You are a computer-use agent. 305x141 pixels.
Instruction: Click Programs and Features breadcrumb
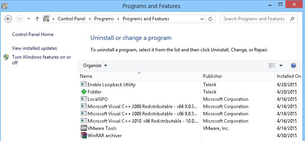click(x=146, y=19)
